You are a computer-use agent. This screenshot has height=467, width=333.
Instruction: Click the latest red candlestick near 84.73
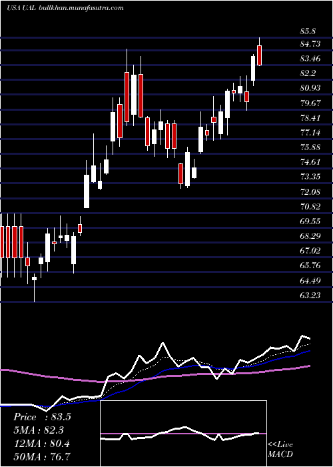pos(259,55)
